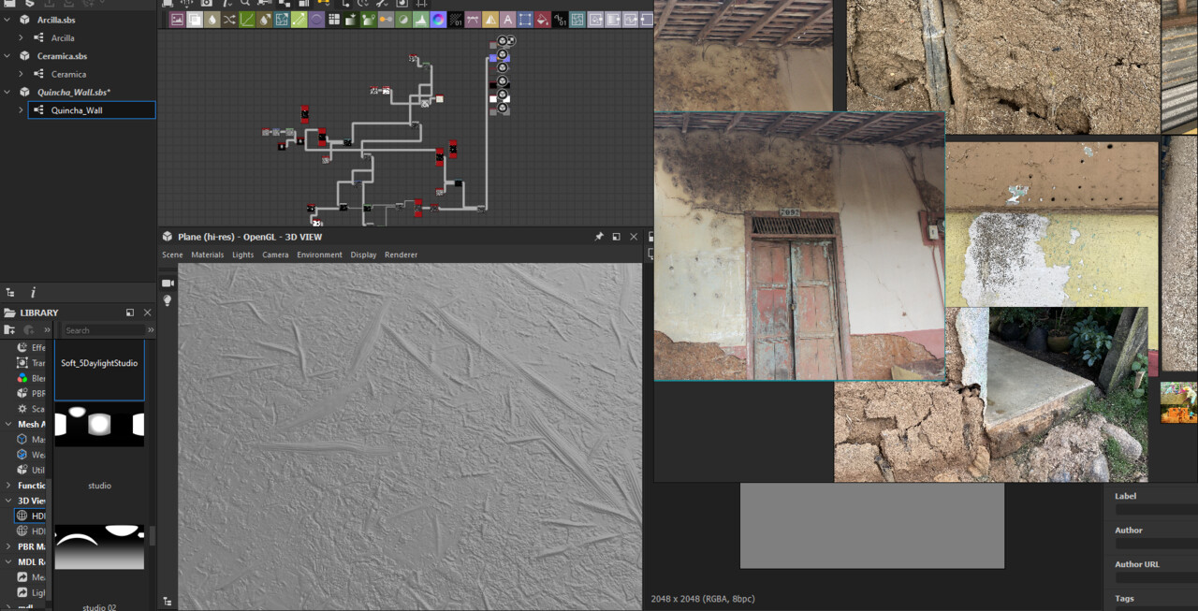This screenshot has width=1198, height=611.
Task: Add the tan triangle Sharpen node
Action: pos(490,19)
